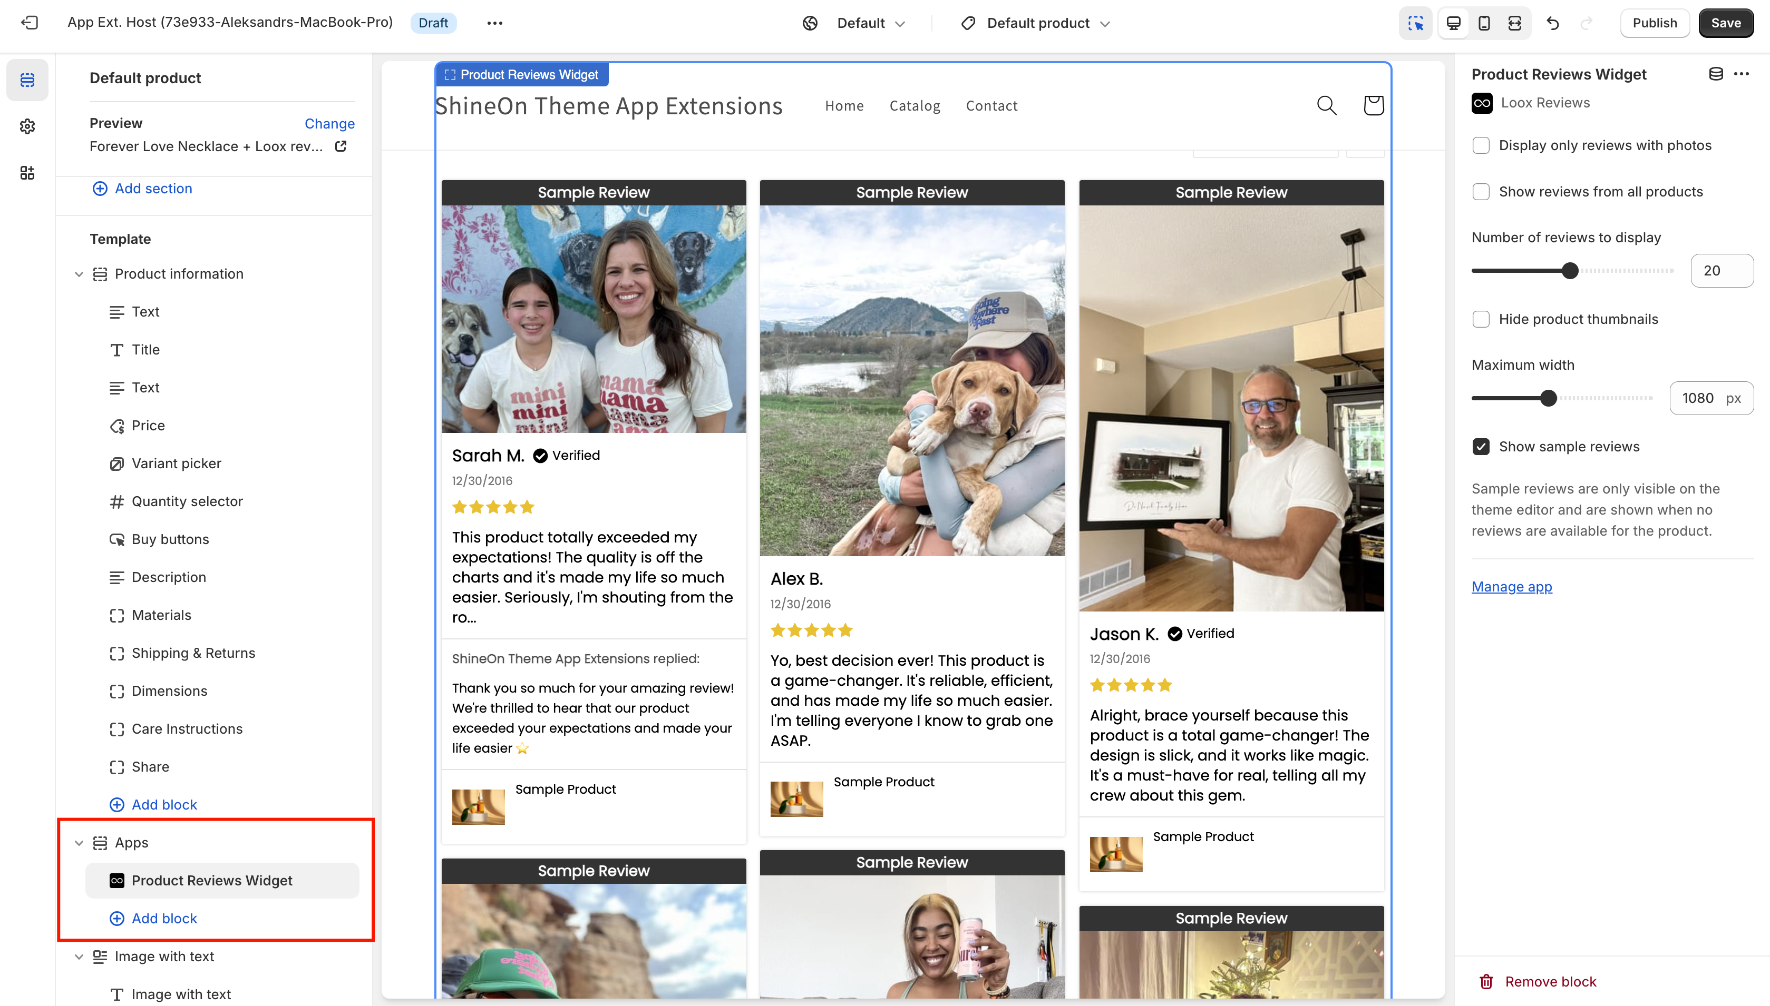1770x1006 pixels.
Task: Click the number of reviews input field
Action: click(1722, 271)
